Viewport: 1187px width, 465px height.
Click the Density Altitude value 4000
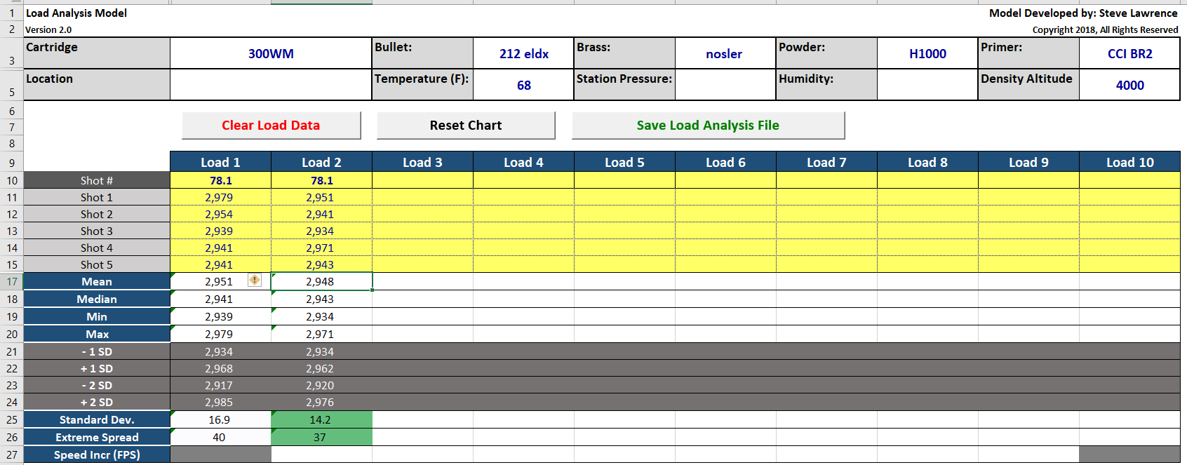click(x=1129, y=86)
